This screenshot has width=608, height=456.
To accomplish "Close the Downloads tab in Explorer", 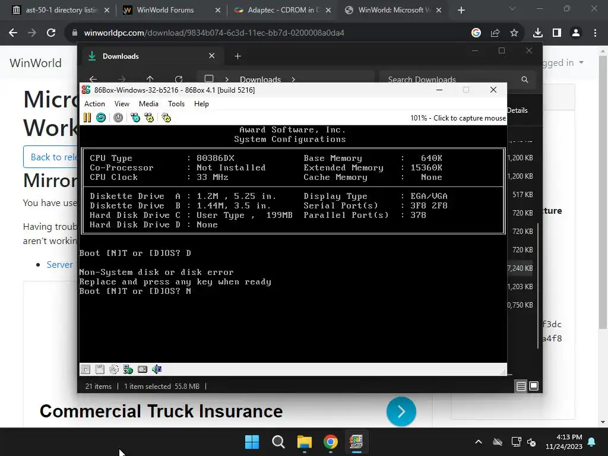I will coord(212,56).
